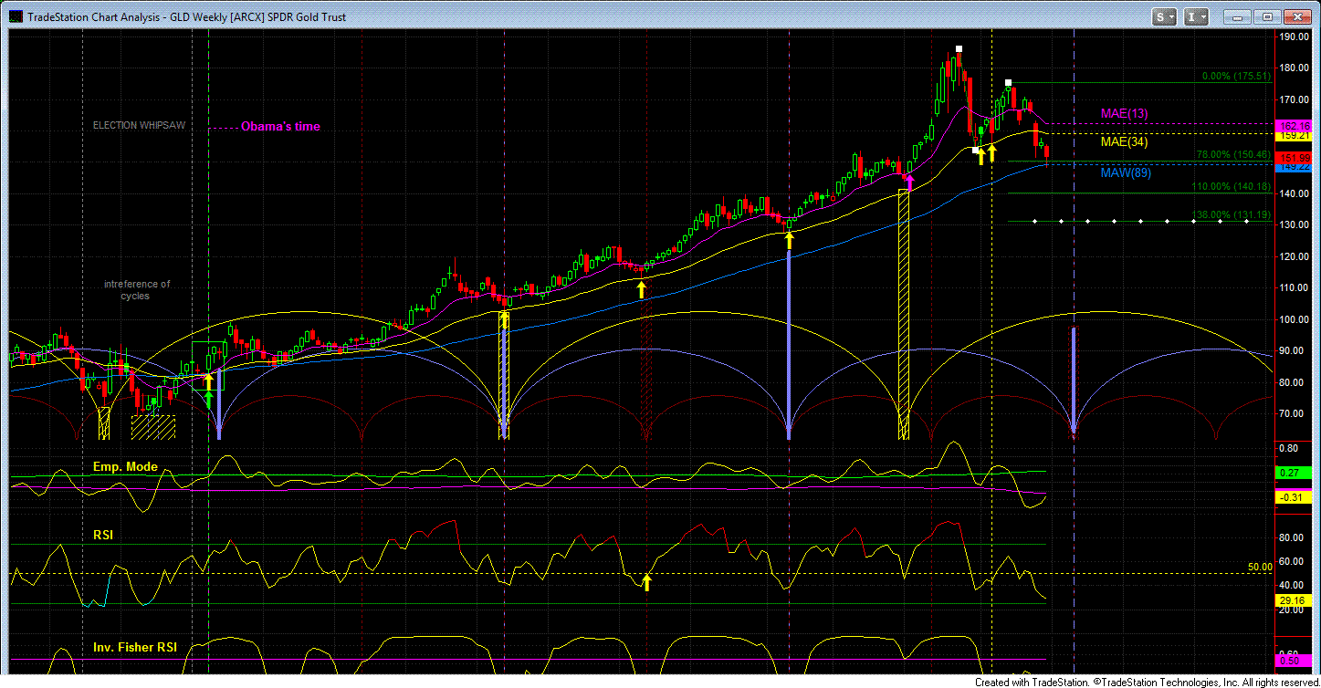This screenshot has height=688, width=1321.
Task: Select the yellow arrow on the RSI panel
Action: 646,582
